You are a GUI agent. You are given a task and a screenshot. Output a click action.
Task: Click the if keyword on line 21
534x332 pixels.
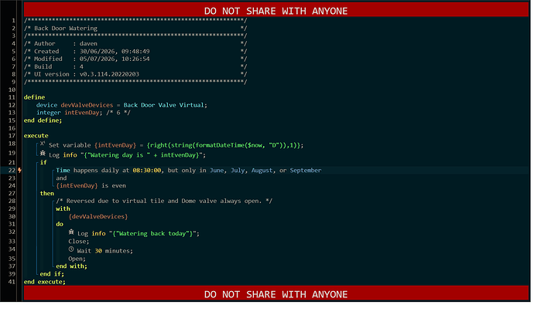pos(43,162)
